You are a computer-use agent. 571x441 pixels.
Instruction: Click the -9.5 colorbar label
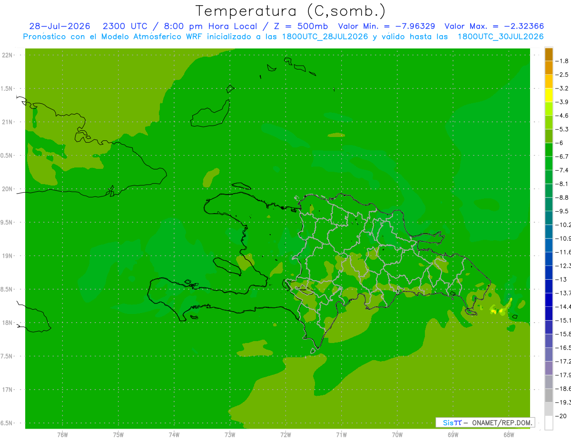(x=562, y=211)
